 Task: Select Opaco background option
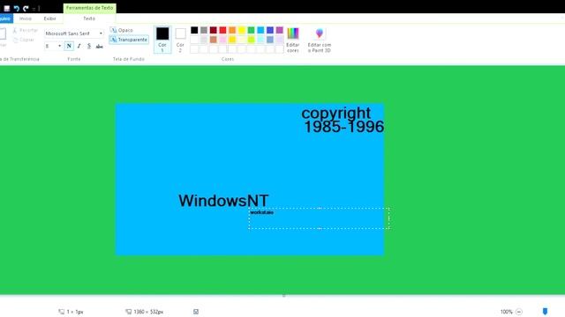pyautogui.click(x=122, y=30)
